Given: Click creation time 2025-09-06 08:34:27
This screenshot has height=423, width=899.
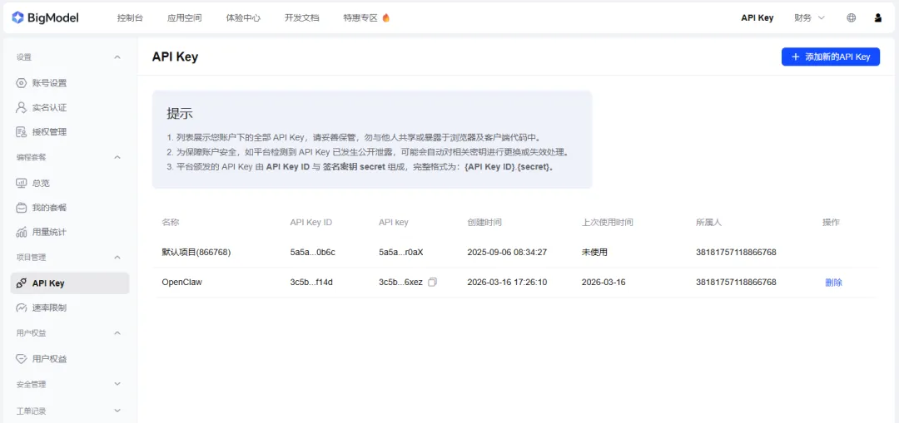Looking at the screenshot, I should click(507, 252).
